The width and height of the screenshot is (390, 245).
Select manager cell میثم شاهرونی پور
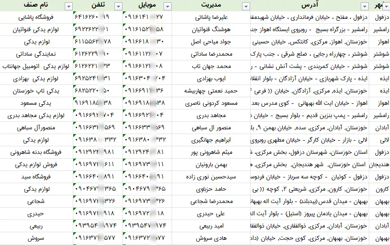click(x=211, y=152)
